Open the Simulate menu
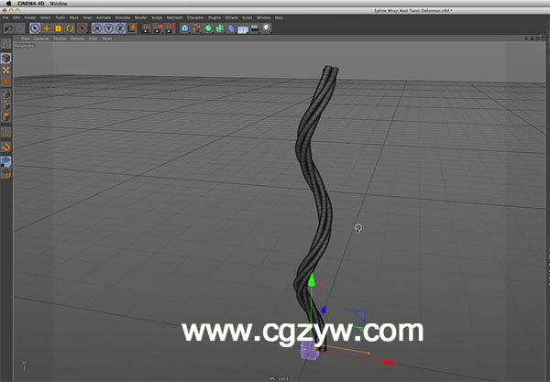550x382 pixels. point(123,17)
